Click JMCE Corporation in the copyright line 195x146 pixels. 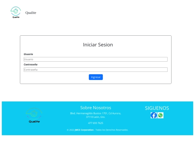[x=84, y=130]
